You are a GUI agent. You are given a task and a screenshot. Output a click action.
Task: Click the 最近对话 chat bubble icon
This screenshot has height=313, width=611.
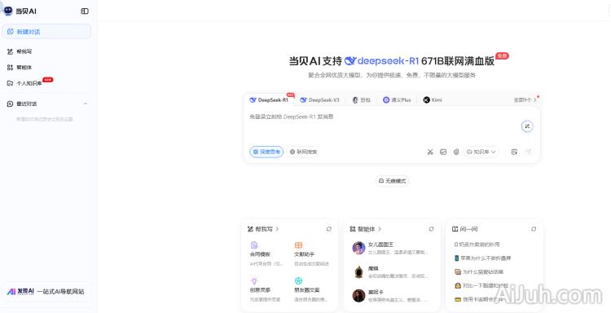(10, 104)
